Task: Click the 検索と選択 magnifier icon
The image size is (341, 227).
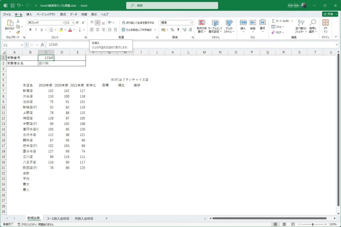Action: point(313,26)
